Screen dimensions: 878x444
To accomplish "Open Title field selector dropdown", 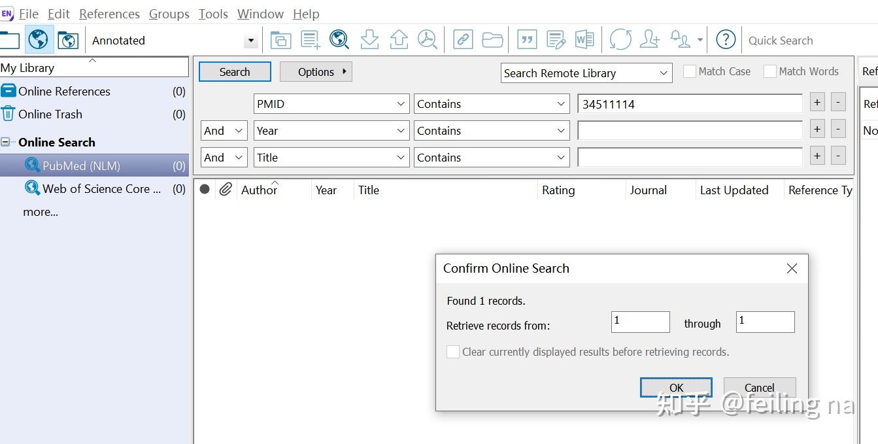I will (x=331, y=158).
